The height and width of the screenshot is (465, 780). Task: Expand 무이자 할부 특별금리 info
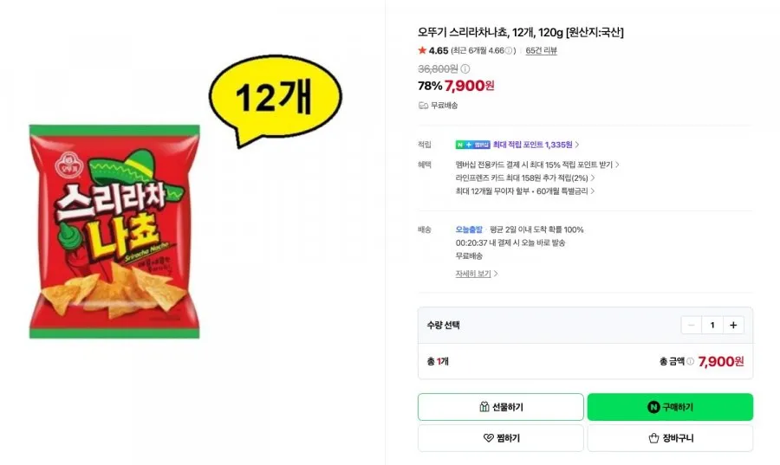[525, 191]
